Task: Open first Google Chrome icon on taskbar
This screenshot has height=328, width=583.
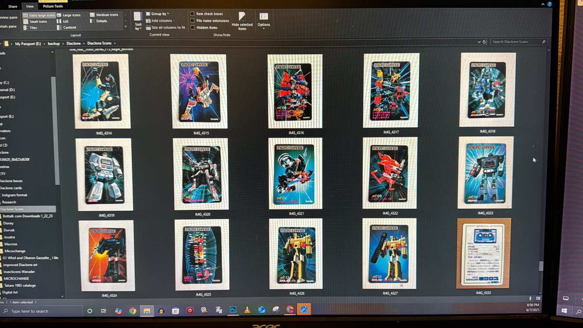Action: click(x=133, y=310)
